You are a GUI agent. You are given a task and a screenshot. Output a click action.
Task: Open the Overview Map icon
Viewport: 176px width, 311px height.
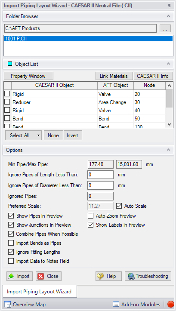(x=8, y=304)
